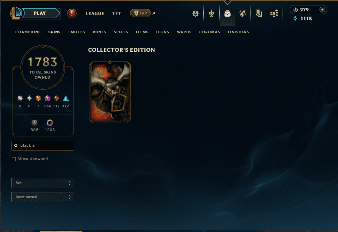Click the League logo home icon

coord(16,13)
